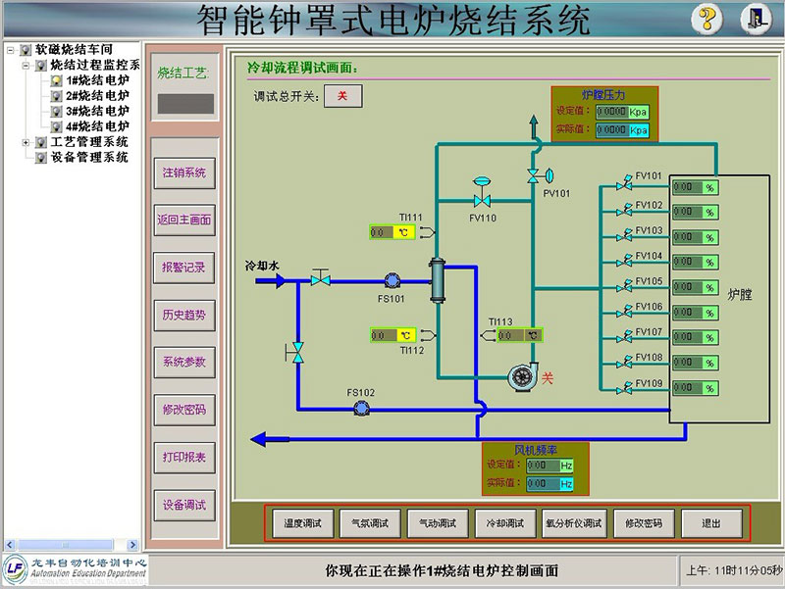Click the 炉膛压力 设定值 input field
The height and width of the screenshot is (589, 785).
pos(611,112)
